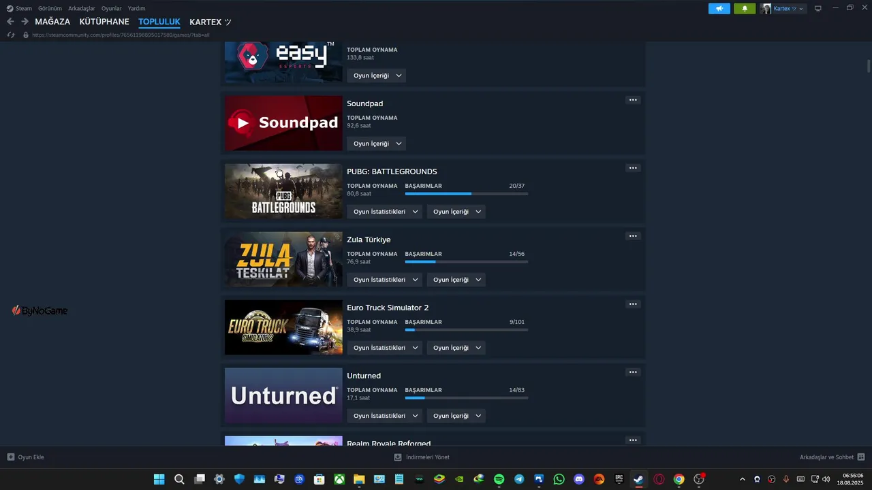Click the İndirmeleri Yönet download icon
Screen dimensions: 872x490
[x=398, y=457]
